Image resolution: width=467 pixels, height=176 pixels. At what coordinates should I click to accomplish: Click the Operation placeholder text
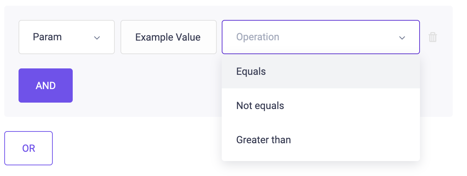coord(258,37)
